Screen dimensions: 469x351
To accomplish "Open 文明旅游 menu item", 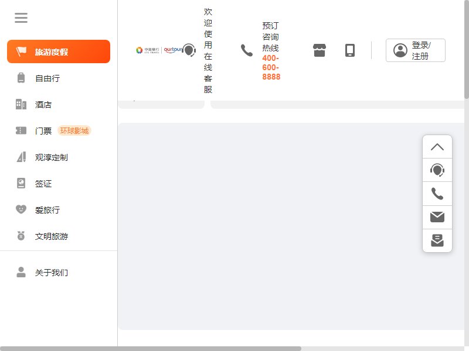I will (x=59, y=236).
